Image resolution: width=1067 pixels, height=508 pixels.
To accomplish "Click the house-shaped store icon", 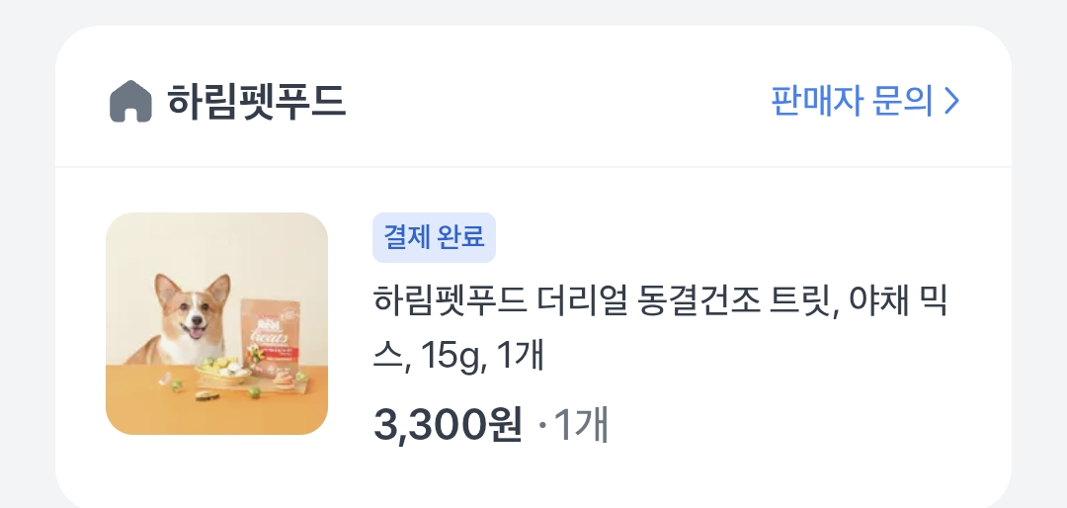I will (x=130, y=102).
